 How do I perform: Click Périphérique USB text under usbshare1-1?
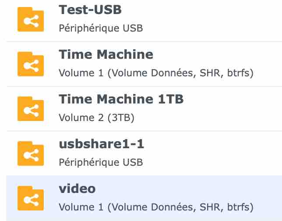pos(101,162)
